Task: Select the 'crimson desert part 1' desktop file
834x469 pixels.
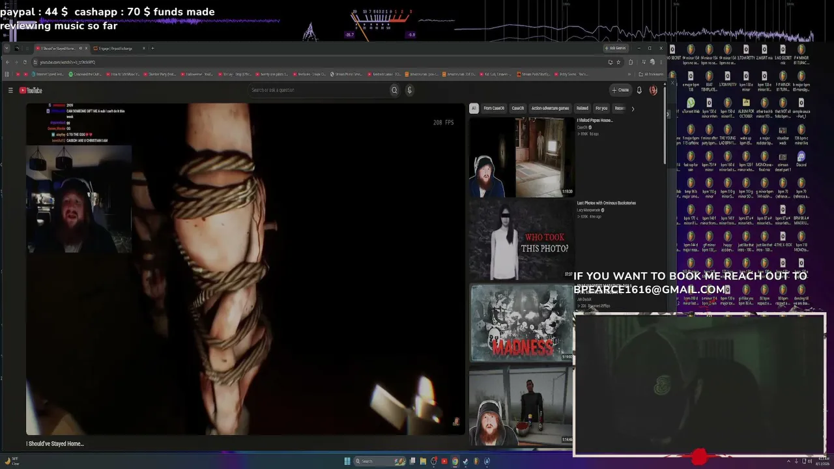Action: (783, 160)
